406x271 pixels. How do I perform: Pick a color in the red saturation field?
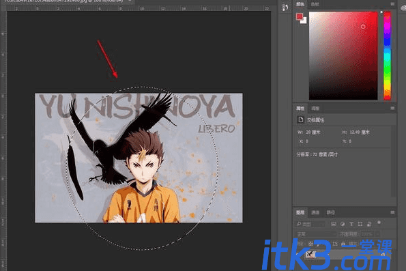pyautogui.click(x=343, y=55)
